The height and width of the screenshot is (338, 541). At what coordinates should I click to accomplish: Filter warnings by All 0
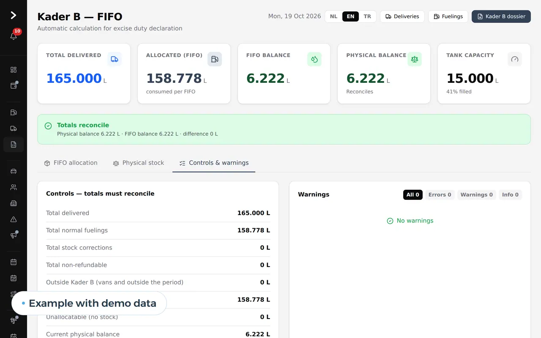click(413, 195)
